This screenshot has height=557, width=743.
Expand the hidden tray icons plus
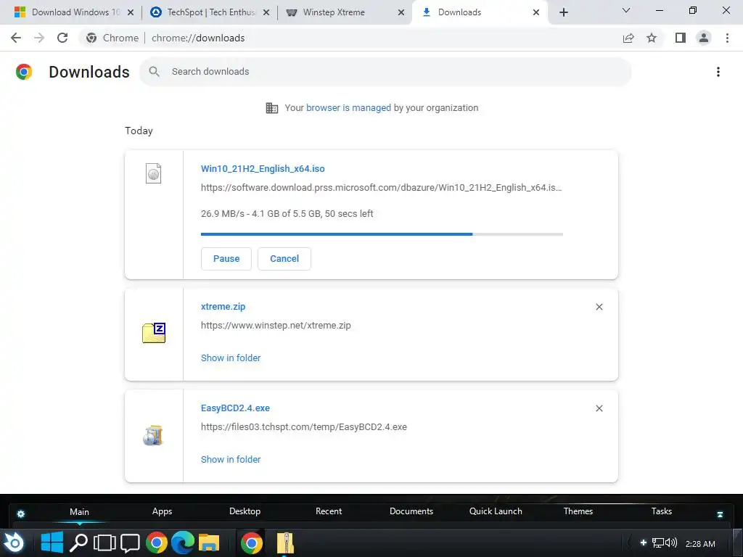click(x=644, y=543)
